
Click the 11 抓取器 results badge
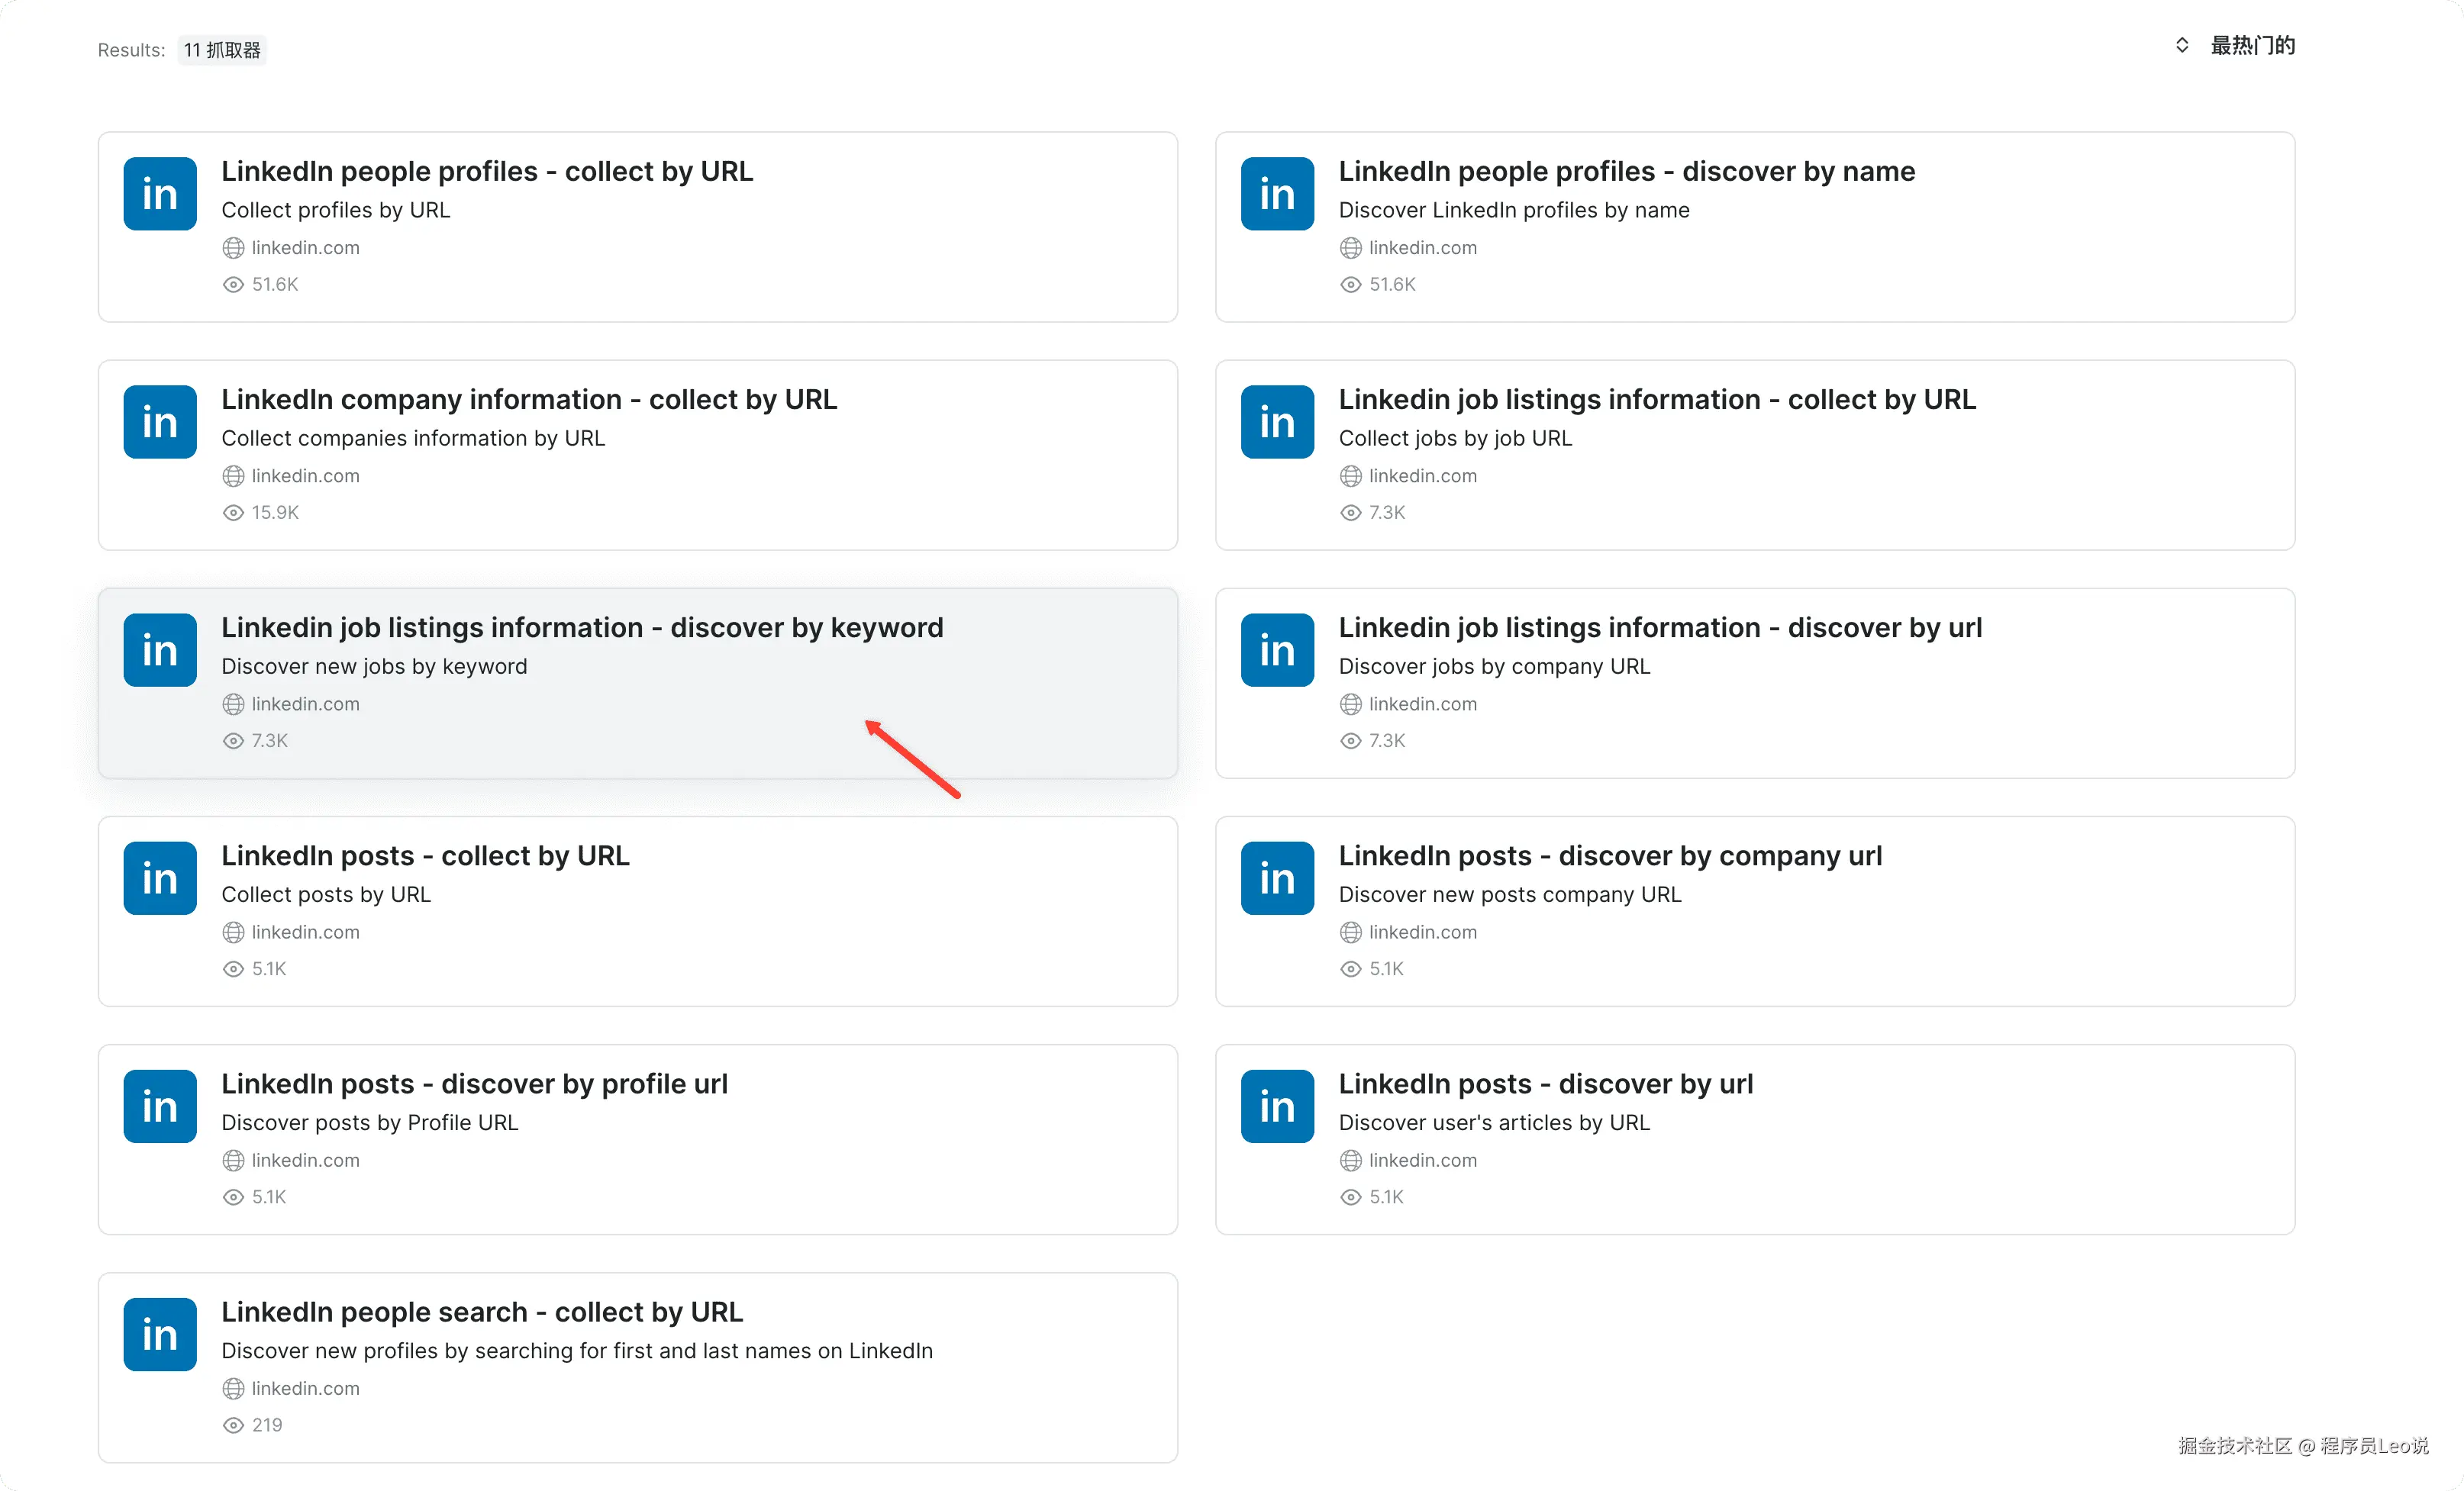(222, 50)
